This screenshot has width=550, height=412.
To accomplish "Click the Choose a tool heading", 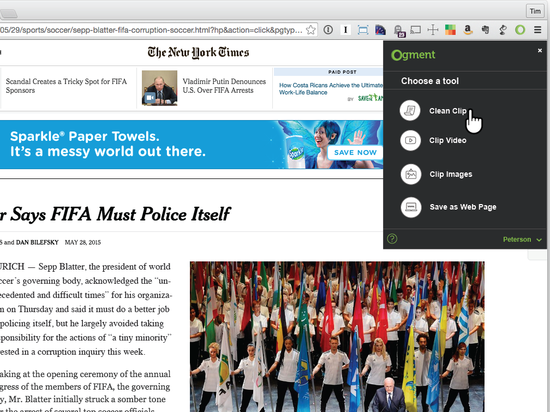I will [430, 81].
